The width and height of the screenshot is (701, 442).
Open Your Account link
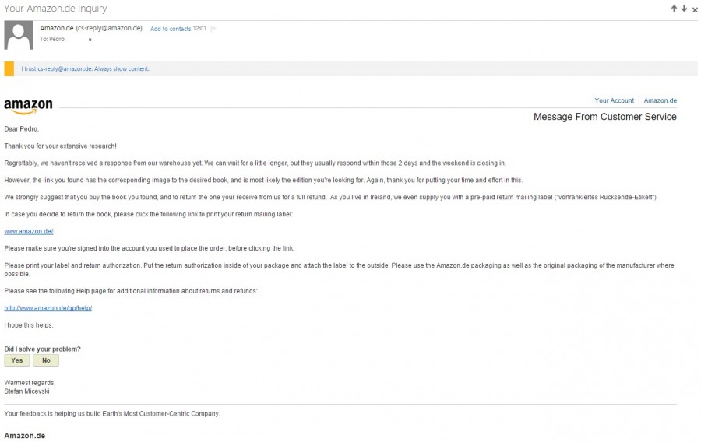point(614,100)
